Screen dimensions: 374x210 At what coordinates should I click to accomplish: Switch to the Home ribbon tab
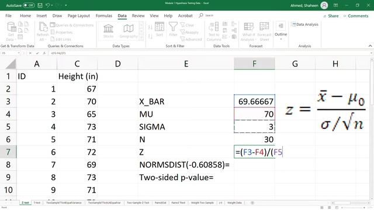point(25,16)
